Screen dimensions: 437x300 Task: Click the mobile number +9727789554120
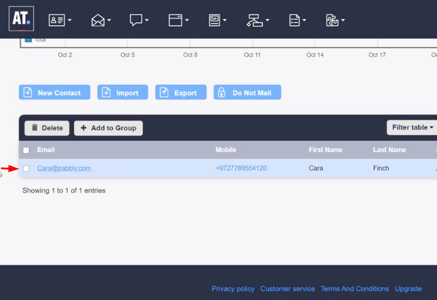(x=241, y=168)
